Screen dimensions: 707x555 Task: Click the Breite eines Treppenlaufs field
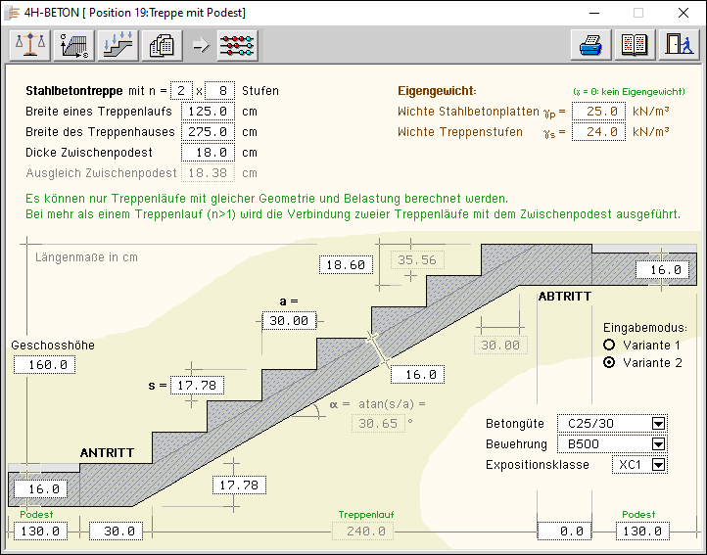[x=208, y=112]
